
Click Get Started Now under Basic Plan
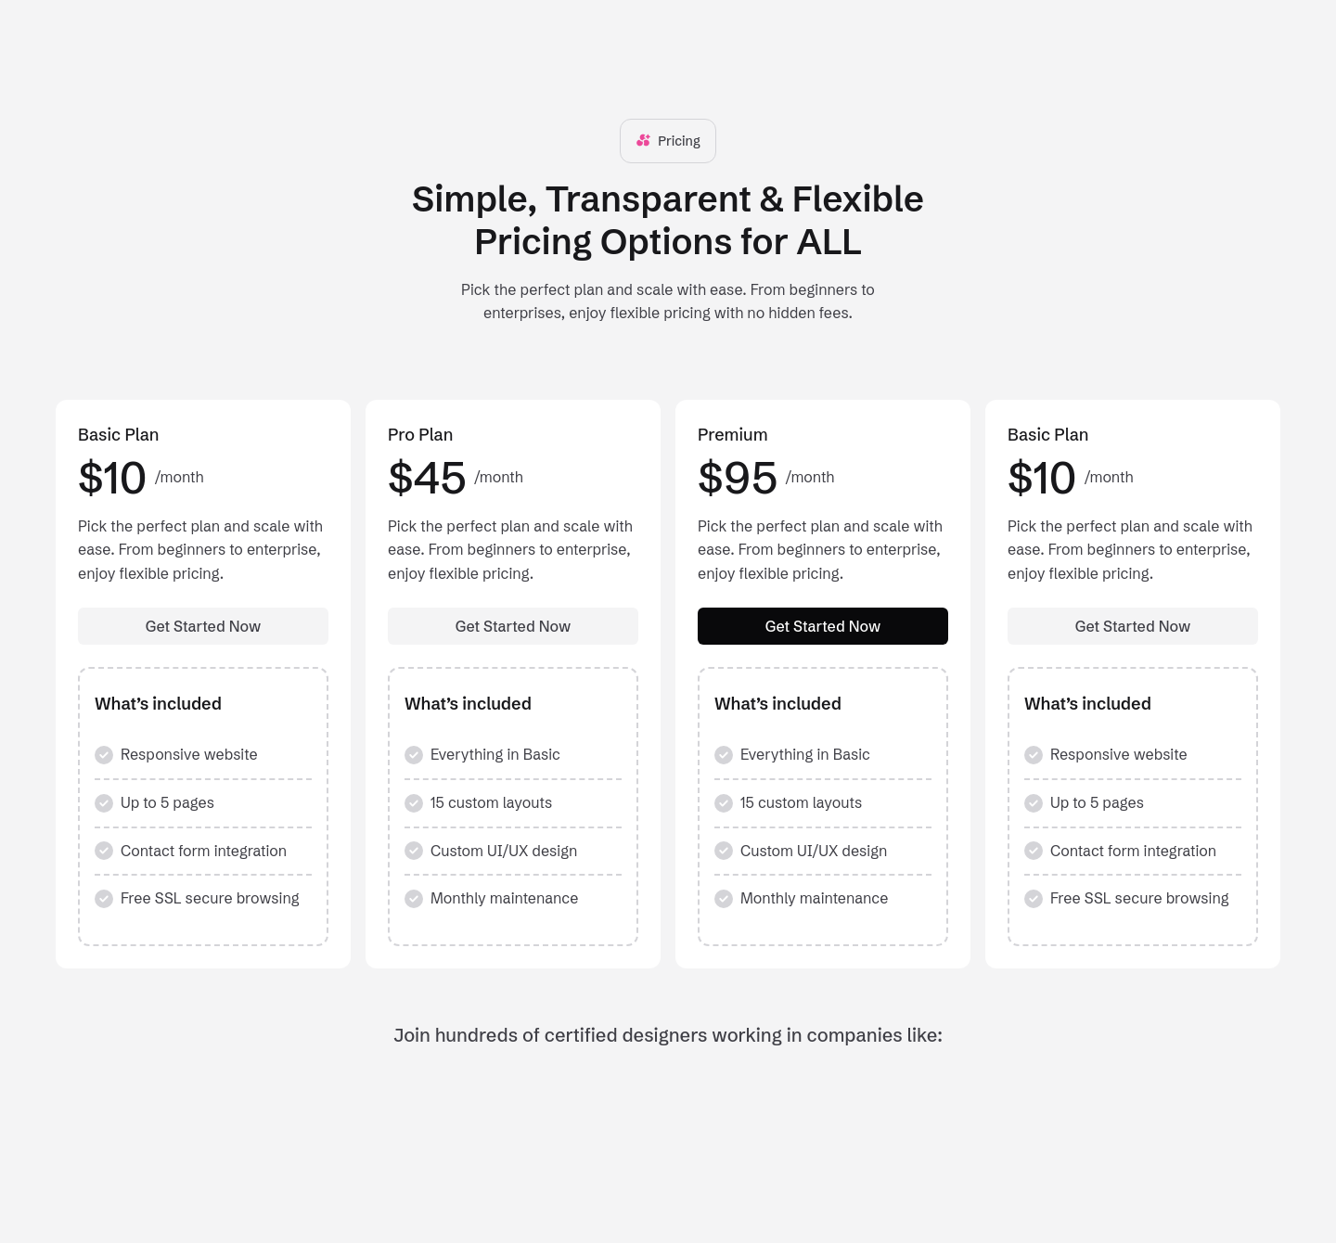(202, 626)
